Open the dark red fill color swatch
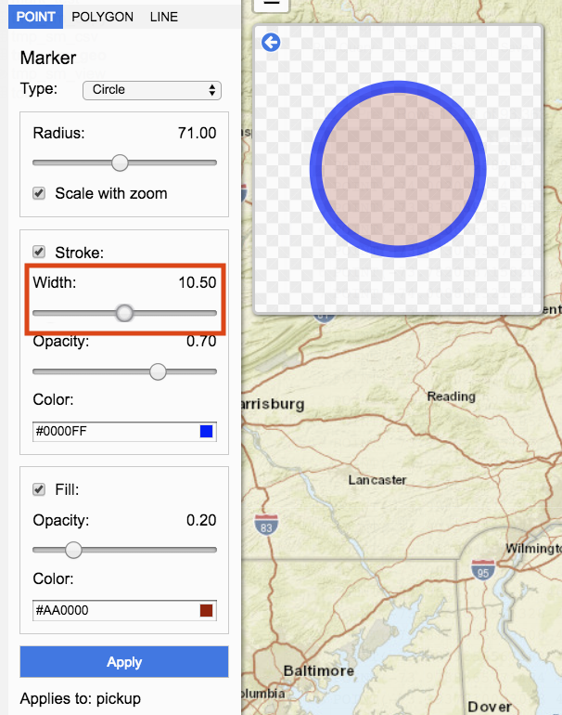This screenshot has width=562, height=715. coord(206,611)
